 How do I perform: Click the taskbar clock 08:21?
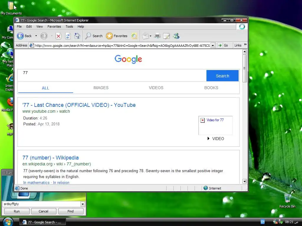[291, 222]
